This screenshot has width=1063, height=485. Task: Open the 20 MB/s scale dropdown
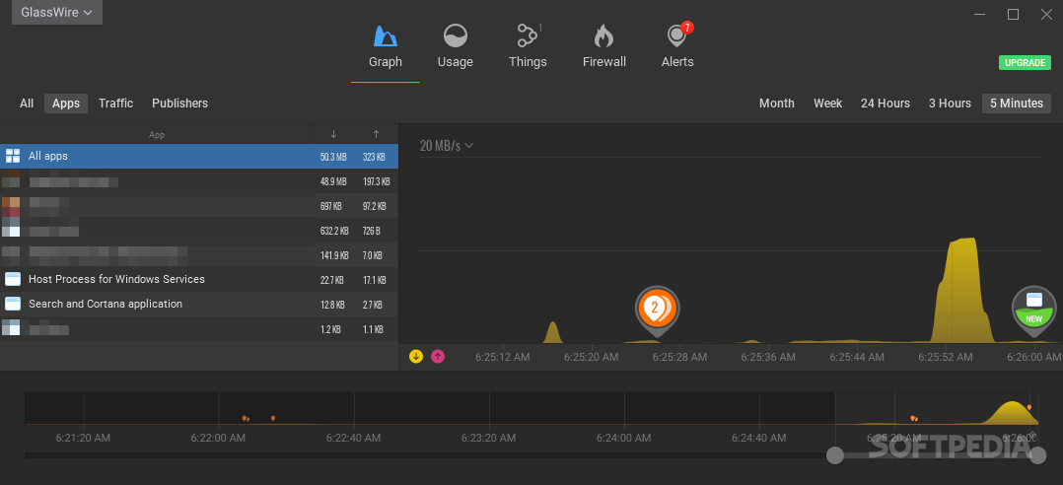(446, 146)
